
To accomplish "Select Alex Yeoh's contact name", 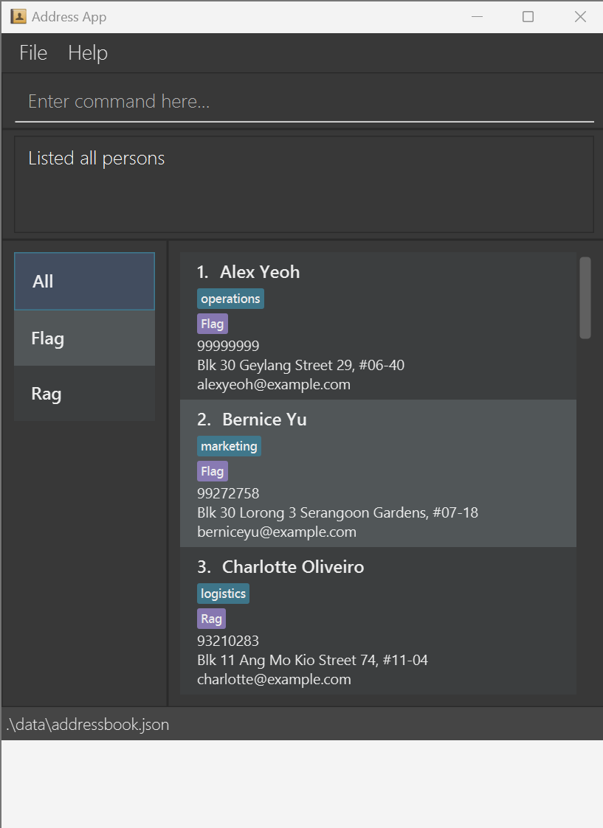I will point(259,272).
